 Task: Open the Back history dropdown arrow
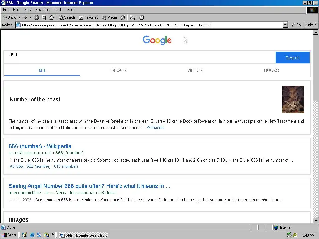(x=19, y=17)
